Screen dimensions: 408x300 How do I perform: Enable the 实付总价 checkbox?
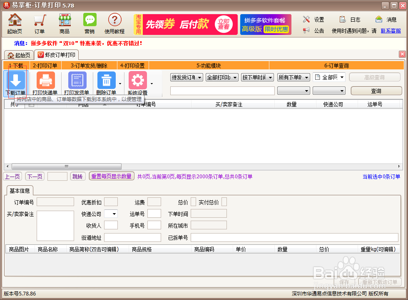pyautogui.click(x=224, y=202)
